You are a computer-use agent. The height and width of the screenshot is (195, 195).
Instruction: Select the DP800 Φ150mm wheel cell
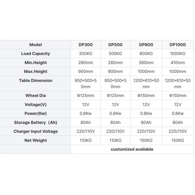click(x=146, y=96)
